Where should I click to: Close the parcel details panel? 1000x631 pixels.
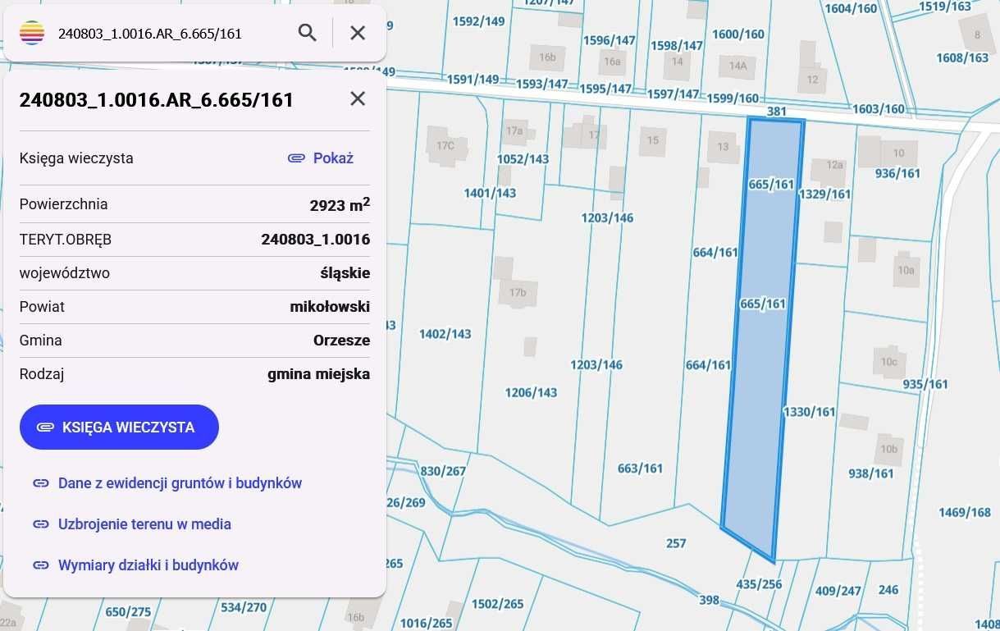pos(358,98)
